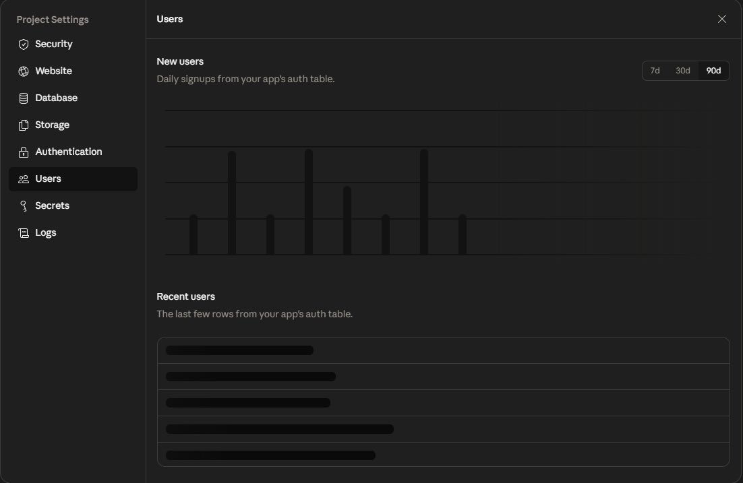Click the Users people icon
Image resolution: width=743 pixels, height=483 pixels.
click(x=24, y=179)
